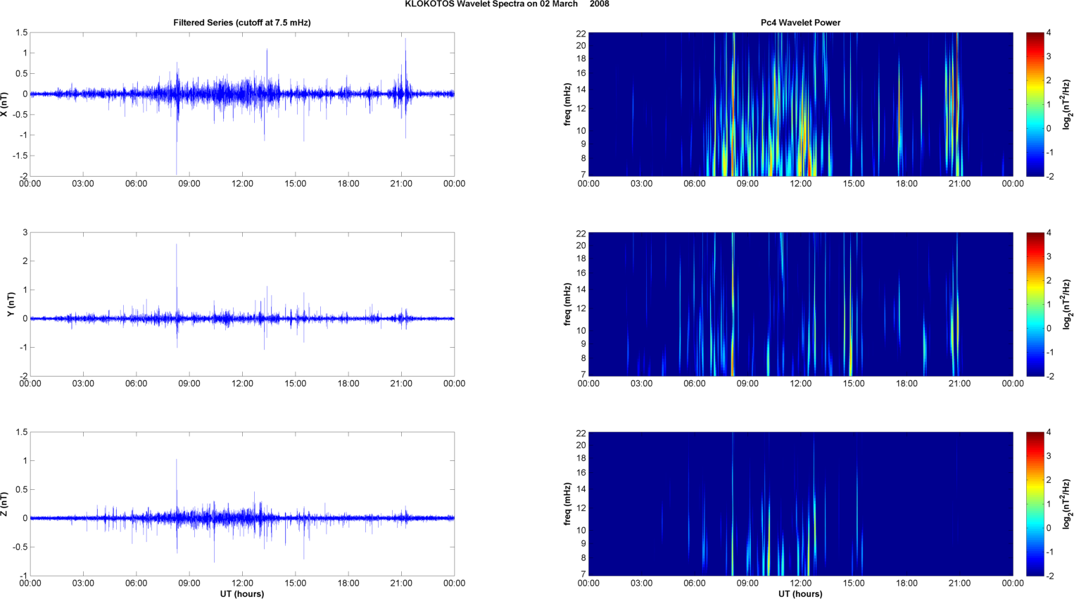Click the X (nT) filtered time series plot
Image resolution: width=1074 pixels, height=599 pixels.
pos(242,104)
